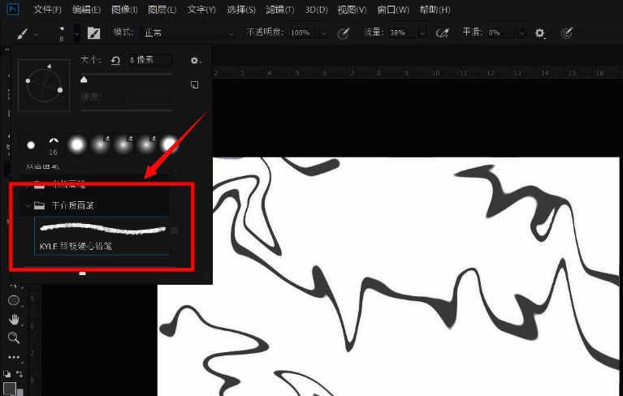Image resolution: width=623 pixels, height=396 pixels.
Task: Reset default foreground and background colors
Action: pyautogui.click(x=6, y=374)
